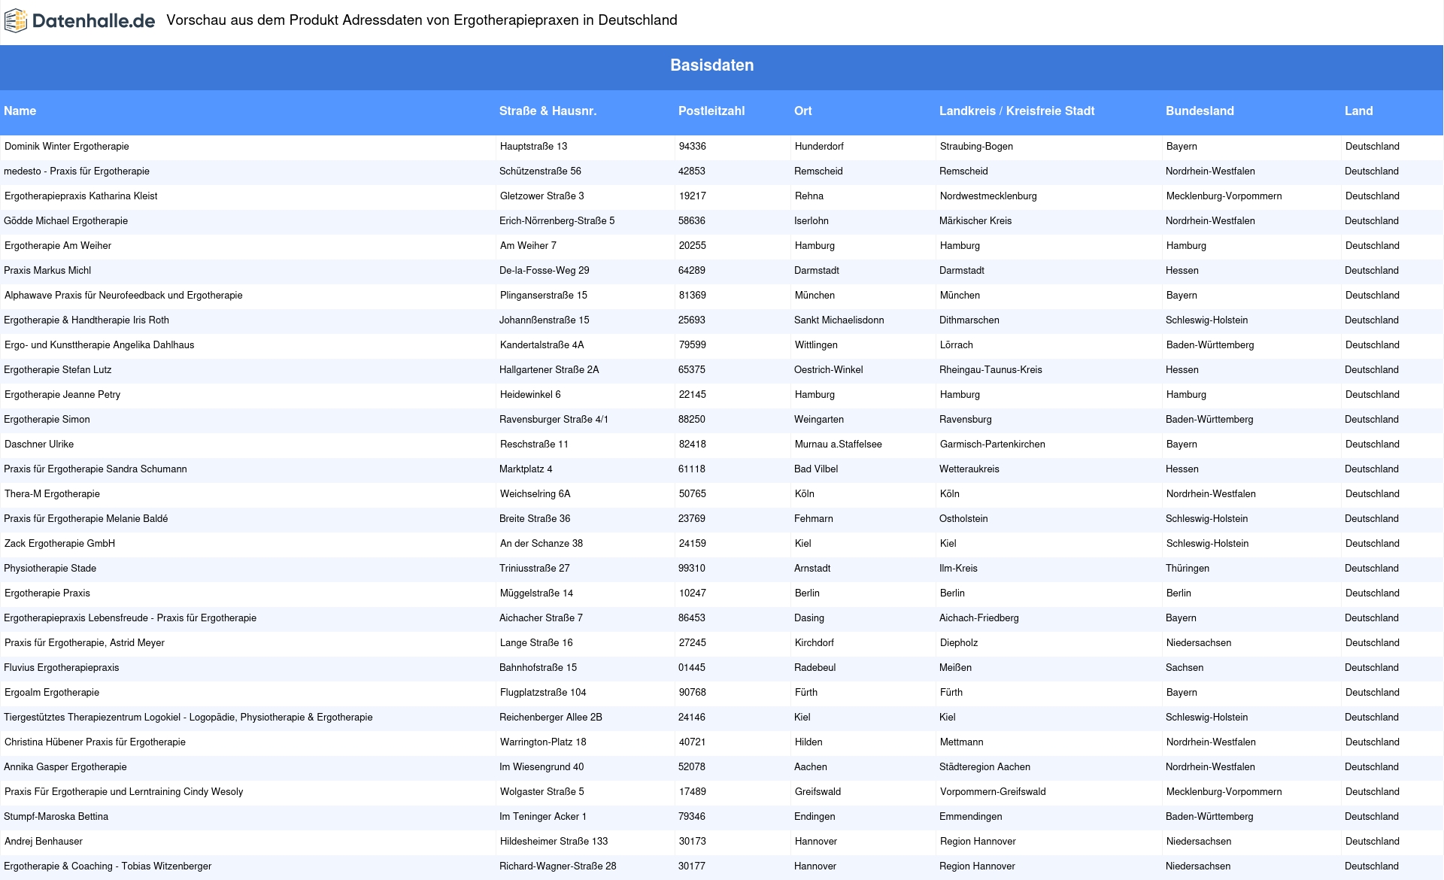Click the Land column header
Screen dimensions: 1444x880
click(1359, 111)
